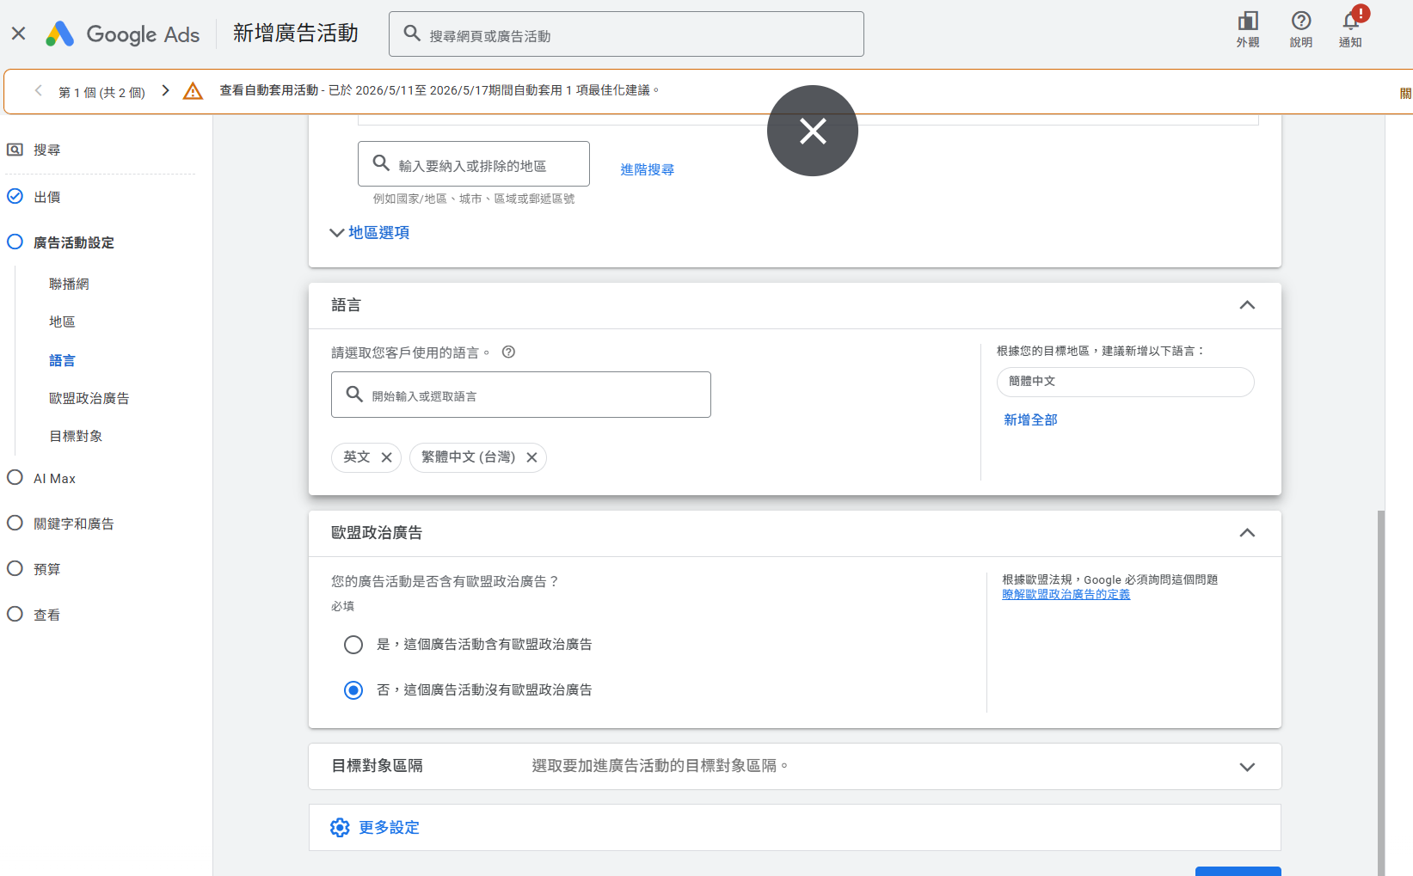Expand the 地區選項 section
This screenshot has width=1413, height=876.
pos(370,232)
